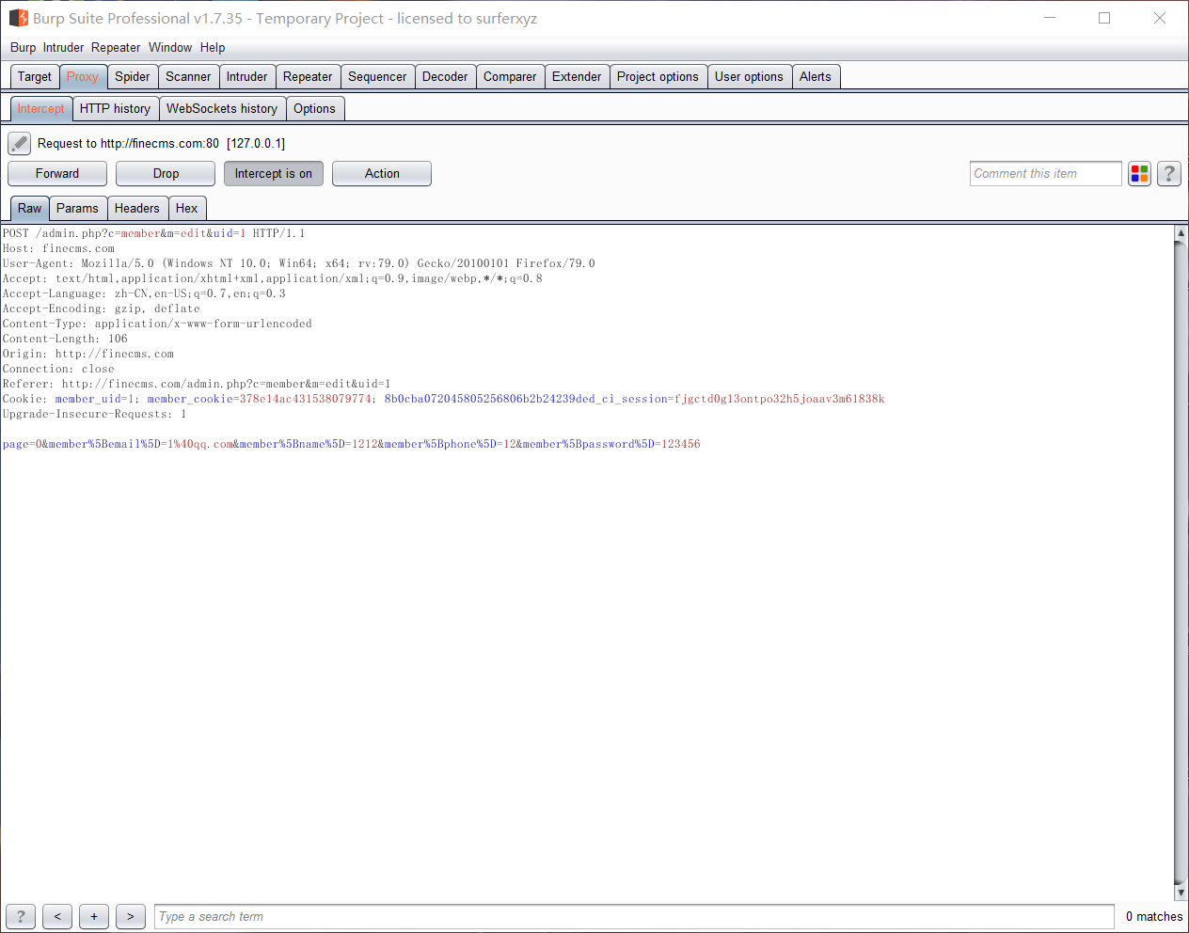Viewport: 1189px width, 933px height.
Task: Click the POST /admin.php request line
Action: pos(153,233)
